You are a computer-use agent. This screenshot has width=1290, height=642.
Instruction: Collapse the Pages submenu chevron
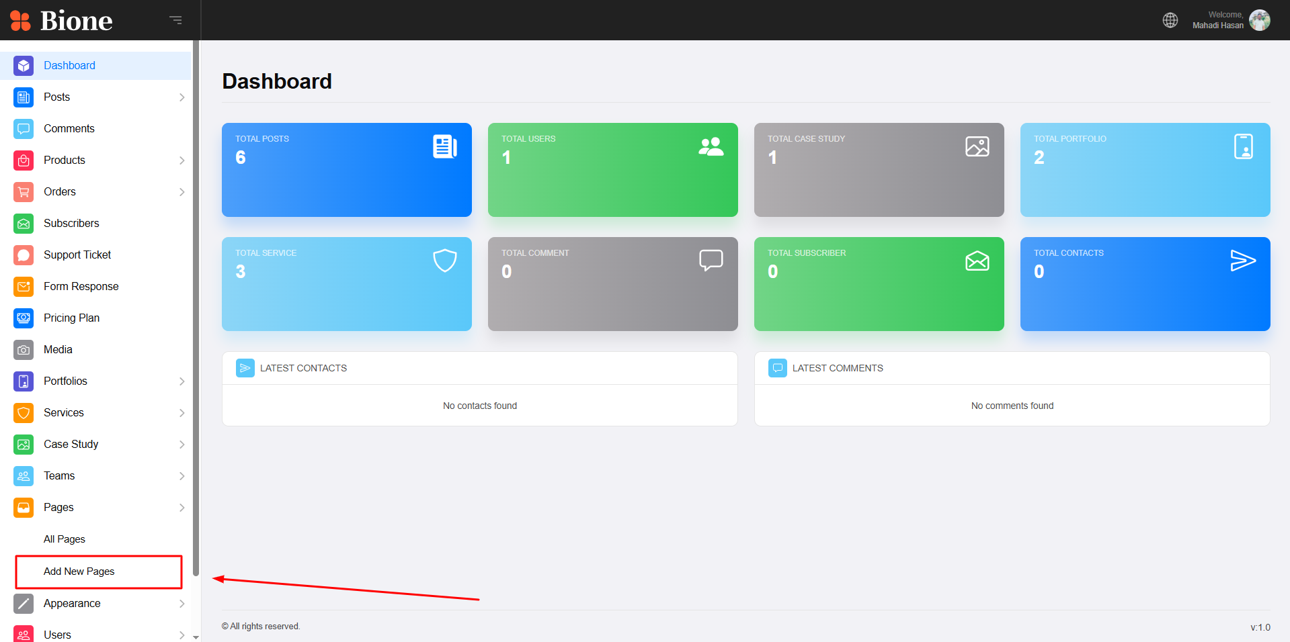click(182, 508)
